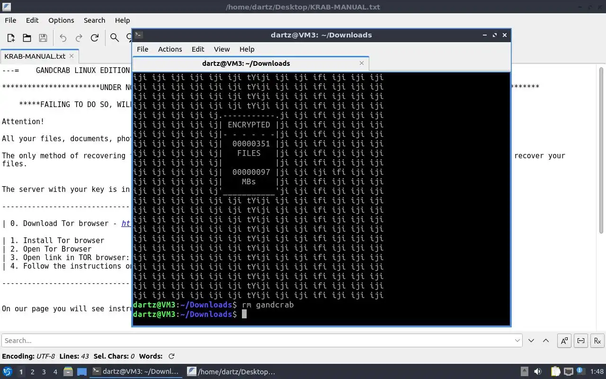Jump to previous search match with up arrow
Screen dimensions: 606x379
click(545, 341)
